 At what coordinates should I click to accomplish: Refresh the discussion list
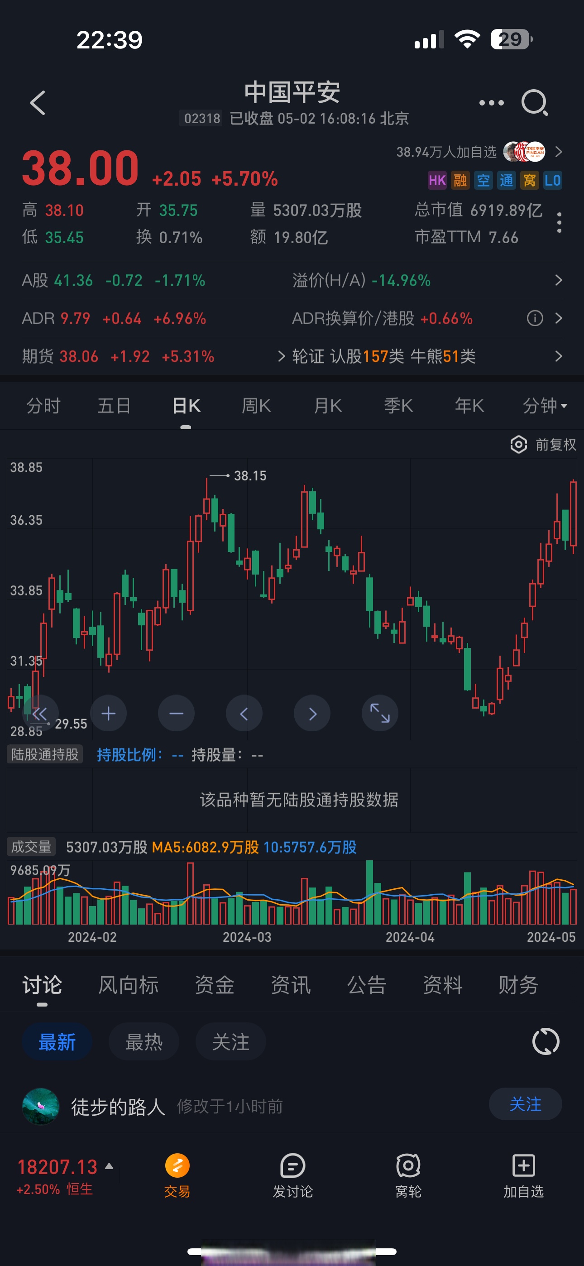point(546,1041)
